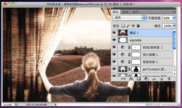This screenshot has width=182, height=108.
Task: Create new fill or adjustment layer
Action: (146, 79)
